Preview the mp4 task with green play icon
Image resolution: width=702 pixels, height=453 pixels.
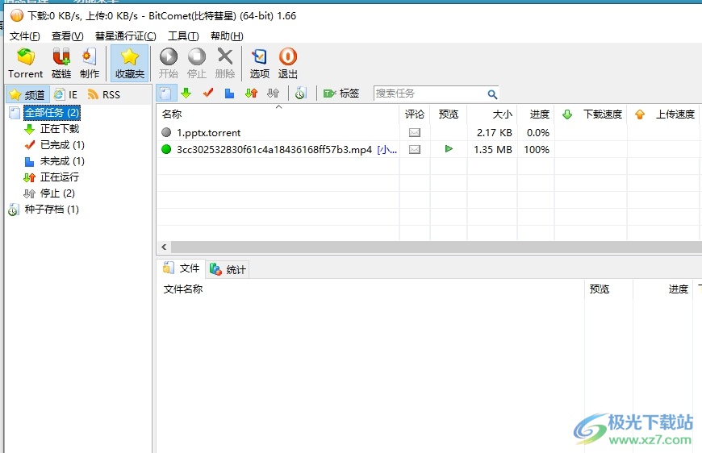[x=449, y=149]
